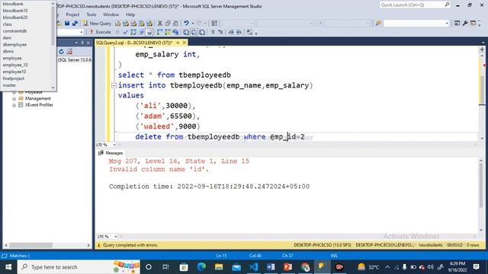This screenshot has width=488, height=274.
Task: Click the database list scrollbar thumb
Action: [x=53, y=26]
